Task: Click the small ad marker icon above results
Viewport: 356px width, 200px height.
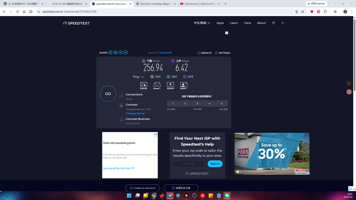Action: point(227,33)
